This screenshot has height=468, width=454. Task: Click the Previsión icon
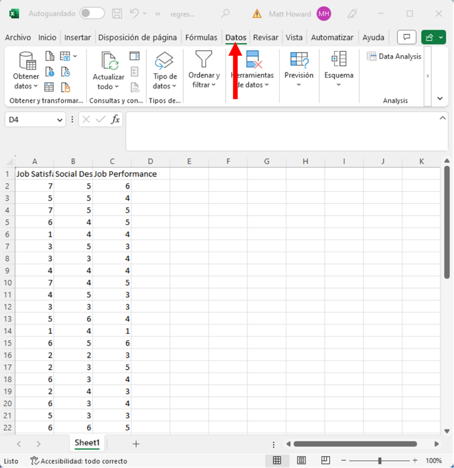point(299,60)
